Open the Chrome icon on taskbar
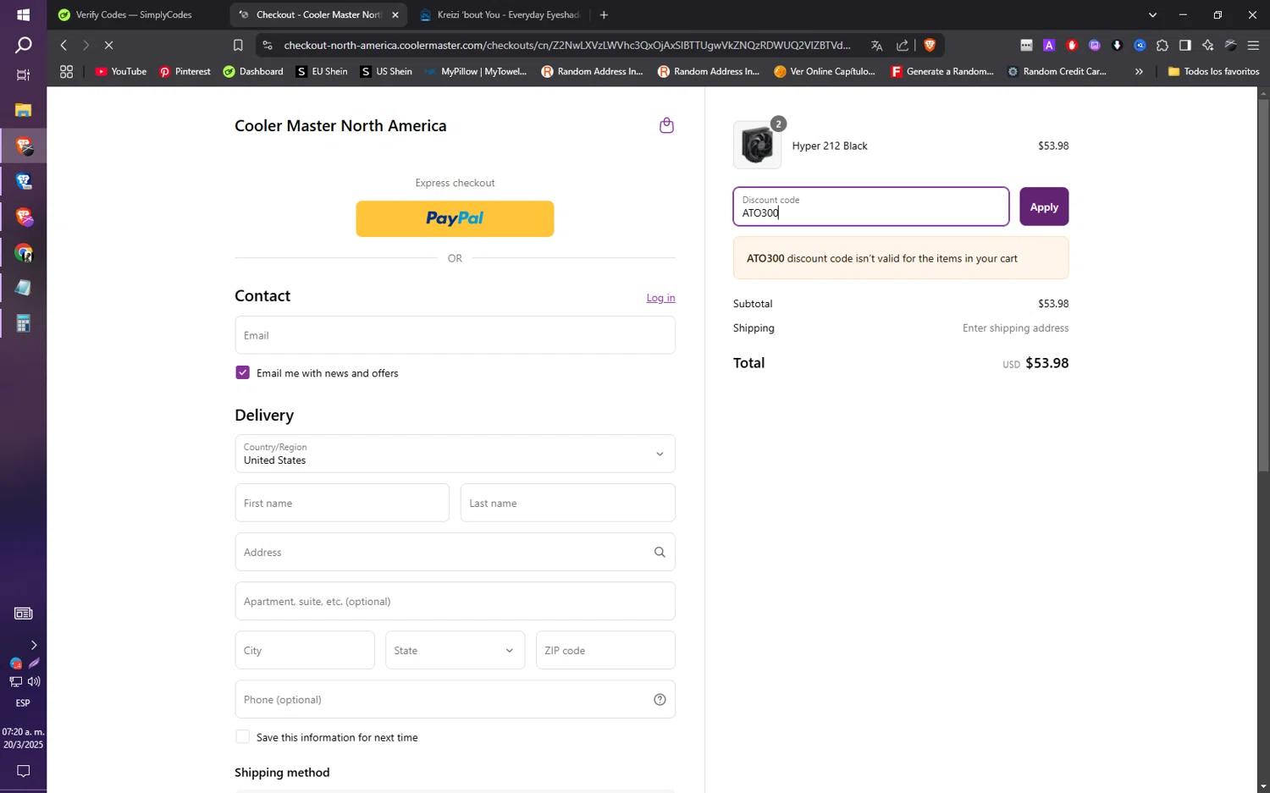 [23, 253]
